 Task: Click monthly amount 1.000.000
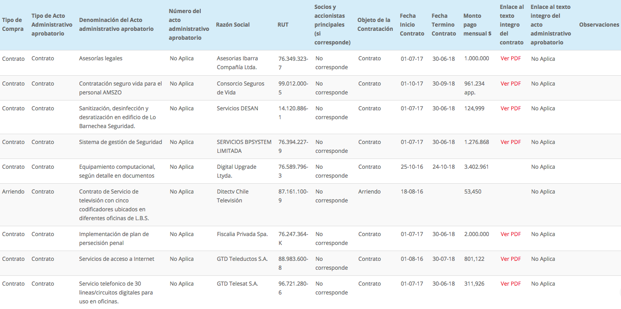click(477, 58)
